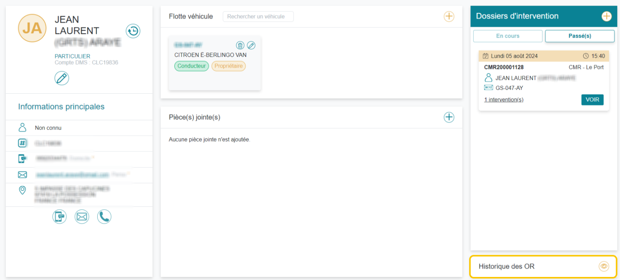Click the PARTICULIER customer type label
This screenshot has height=280, width=620.
[72, 56]
